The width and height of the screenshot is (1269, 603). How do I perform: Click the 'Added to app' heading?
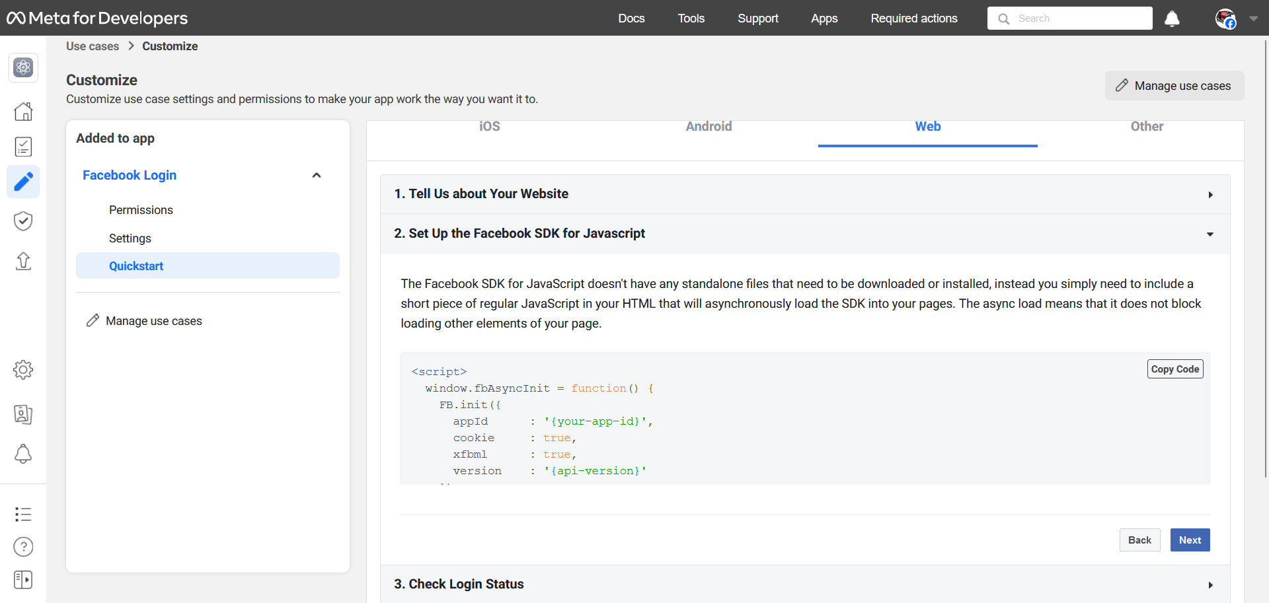click(x=115, y=138)
